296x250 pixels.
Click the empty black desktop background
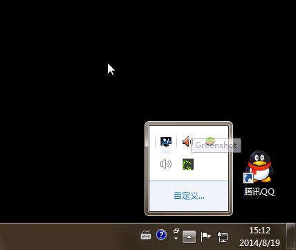coord(69,139)
